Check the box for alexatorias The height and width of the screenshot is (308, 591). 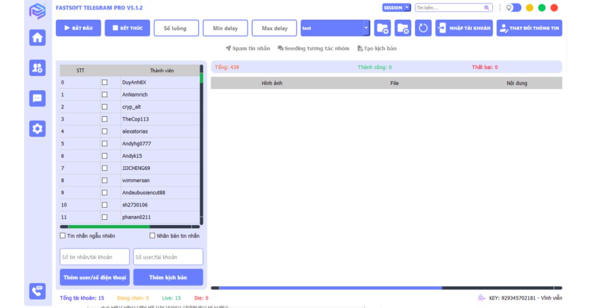pyautogui.click(x=104, y=131)
